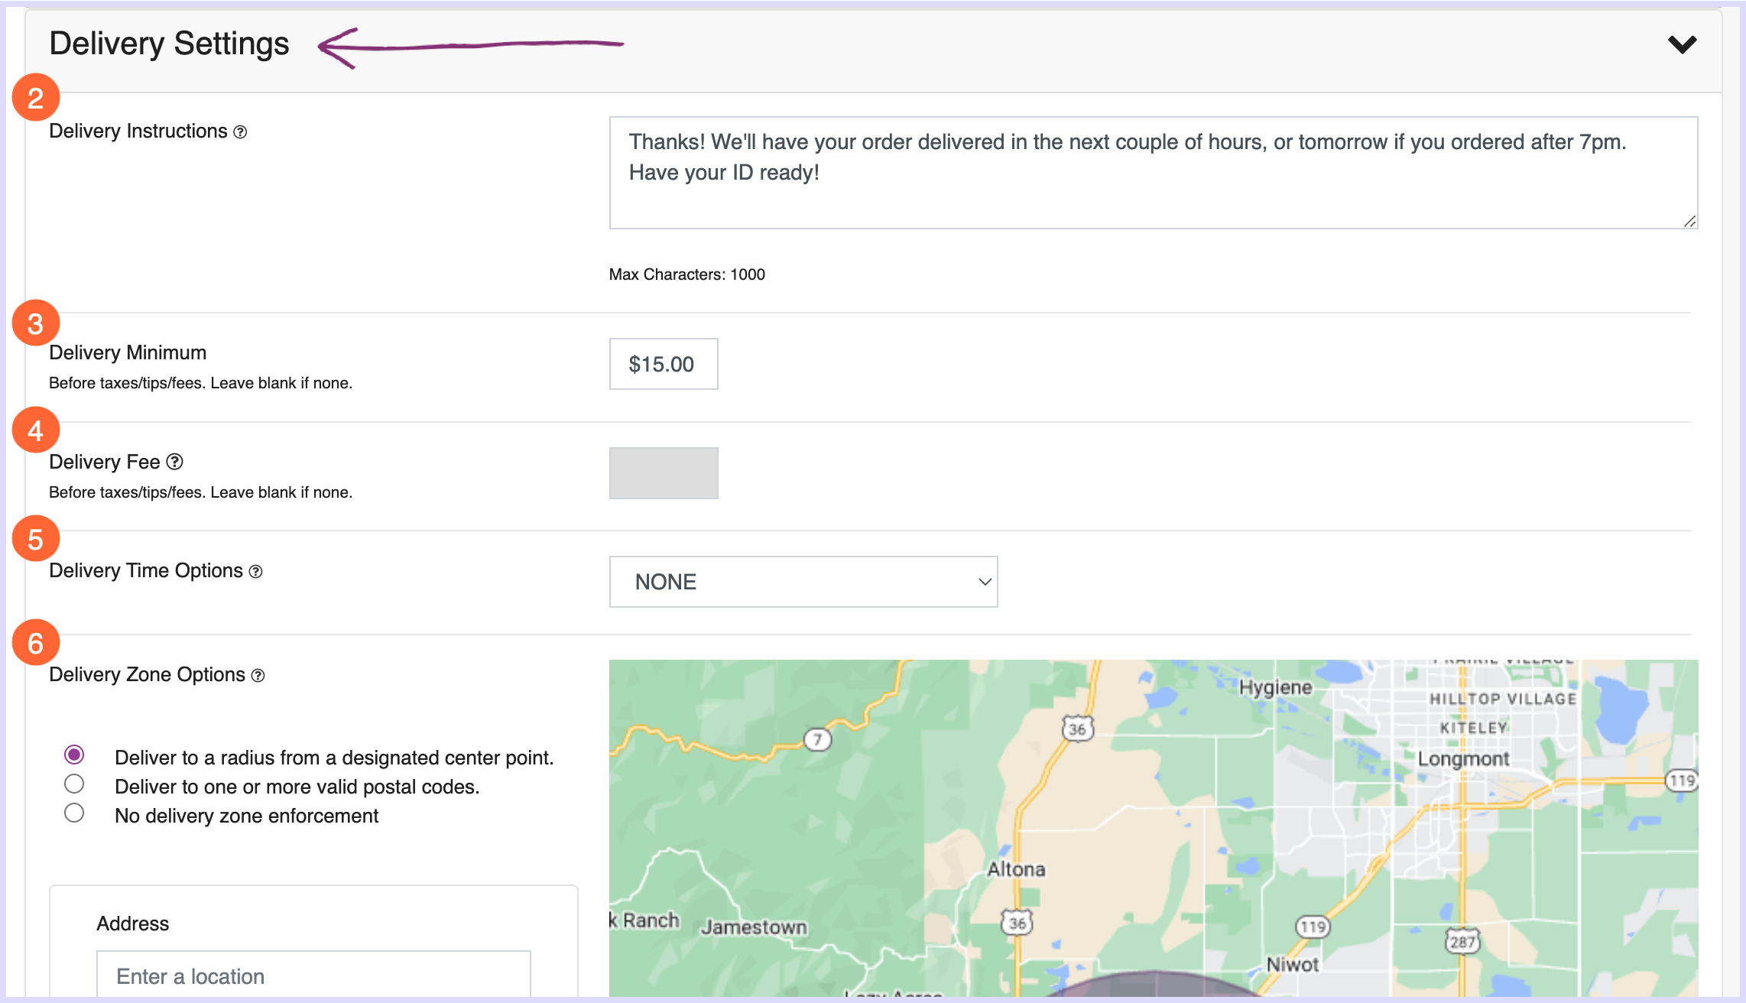Click the Altona label on the map
1746x1003 pixels.
(1016, 869)
